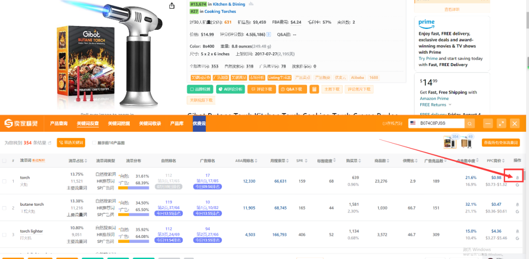Click the Listing生成器 tag
The width and height of the screenshot is (529, 259).
[x=279, y=77]
